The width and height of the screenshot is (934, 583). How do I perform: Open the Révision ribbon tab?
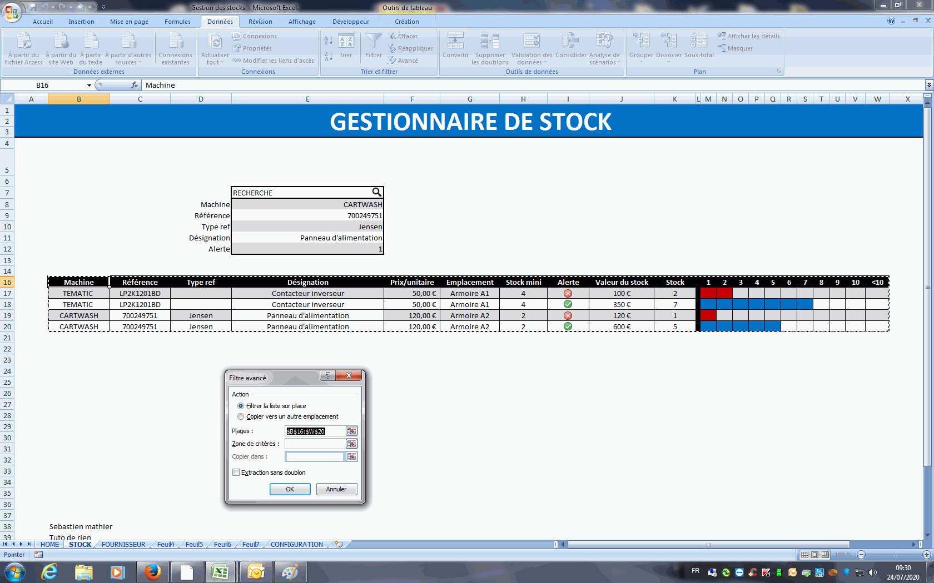260,22
